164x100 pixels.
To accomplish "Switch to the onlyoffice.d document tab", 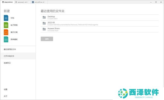I will (39, 2).
